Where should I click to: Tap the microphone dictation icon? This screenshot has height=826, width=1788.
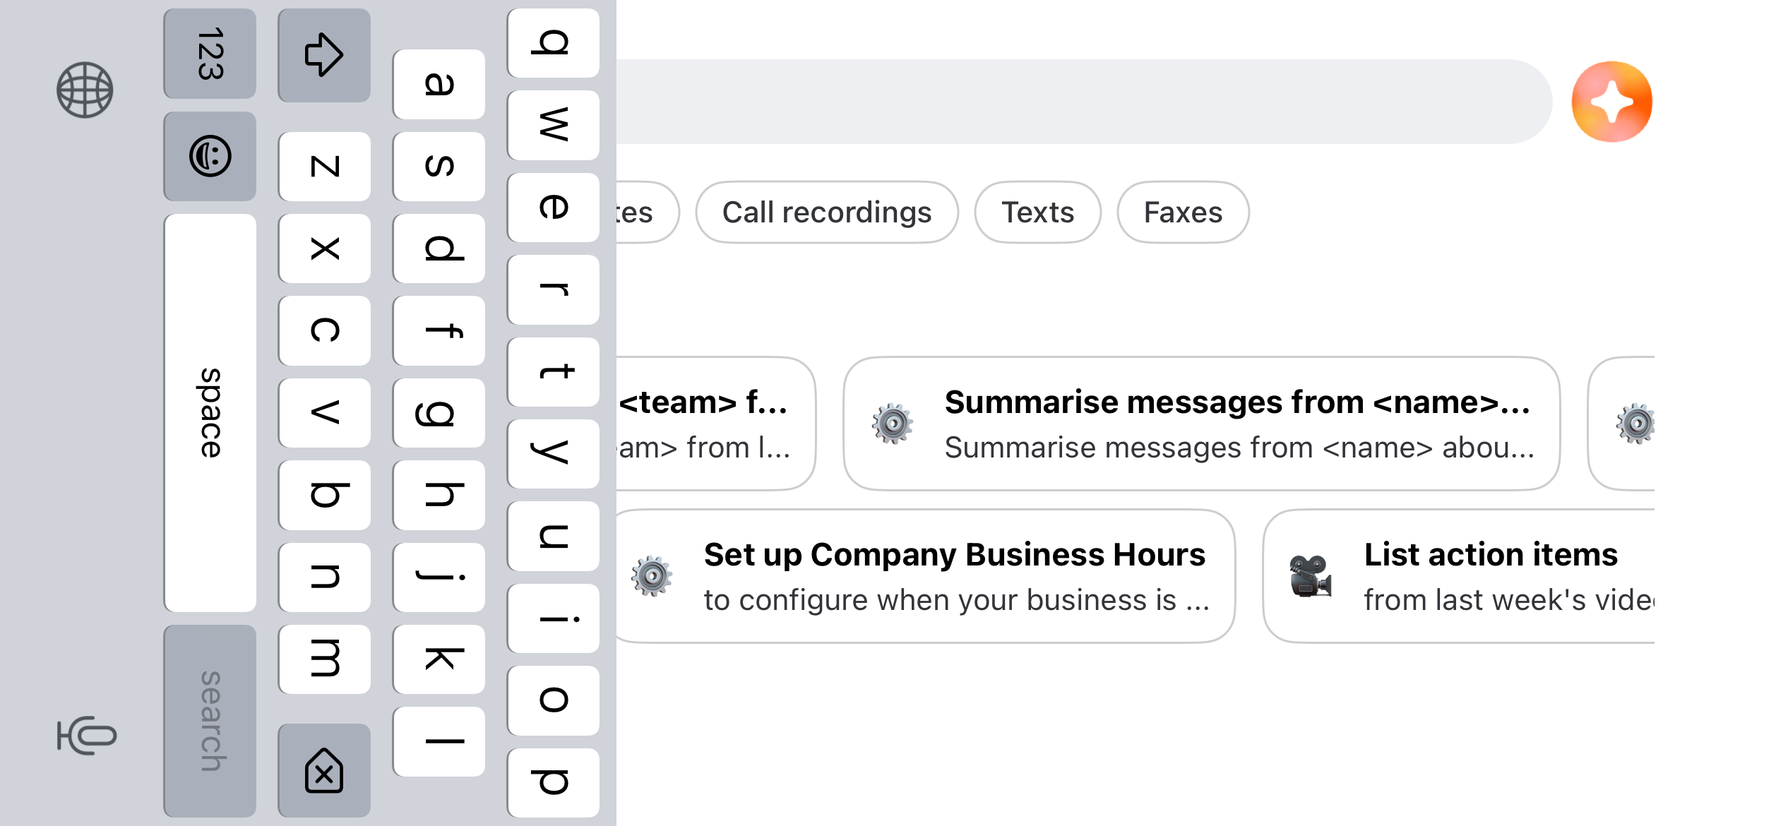click(x=86, y=736)
